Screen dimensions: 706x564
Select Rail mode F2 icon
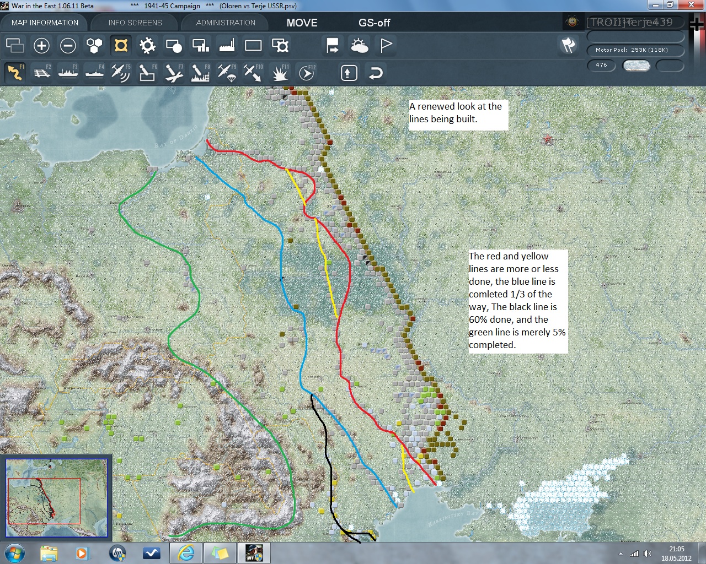41,73
